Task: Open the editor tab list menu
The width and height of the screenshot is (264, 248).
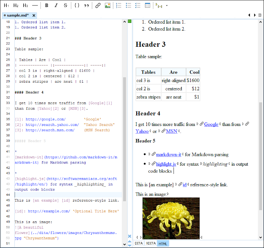Action: [x=260, y=15]
